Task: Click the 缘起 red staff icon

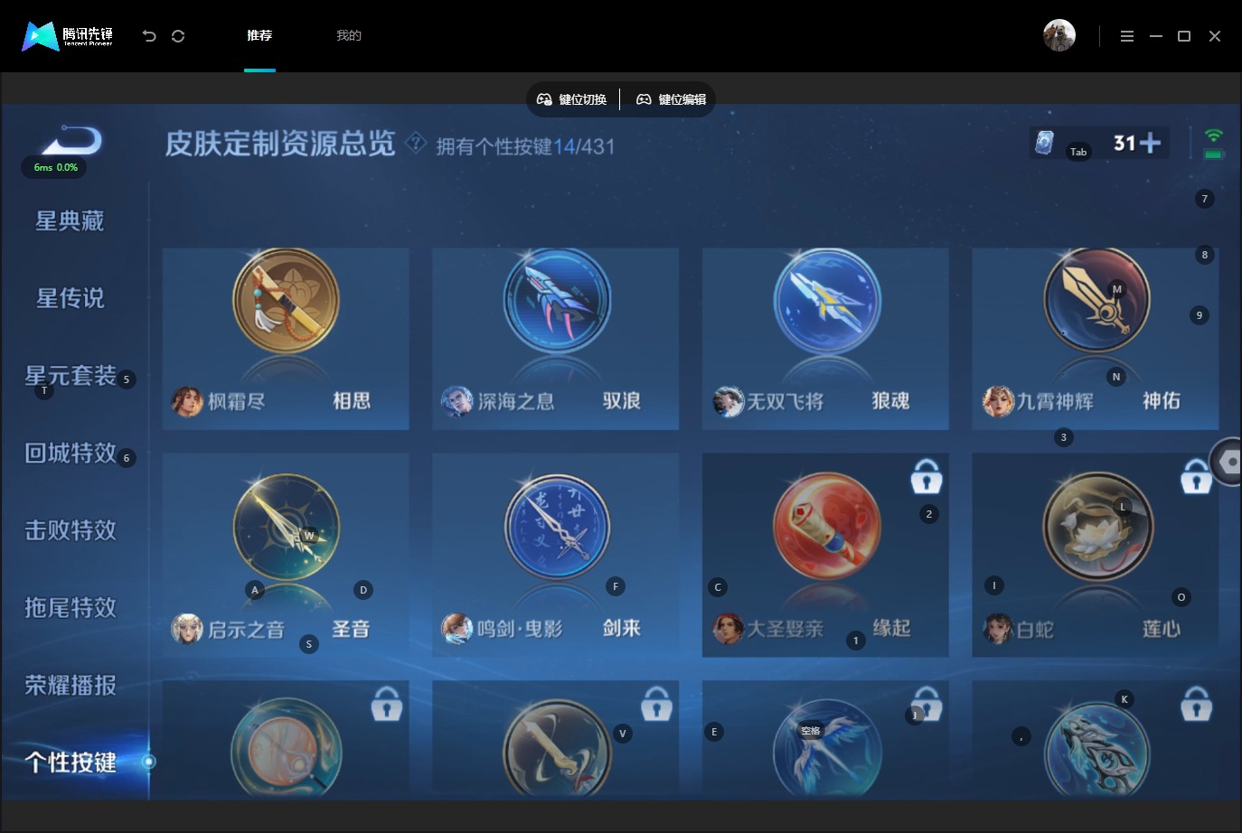Action: tap(826, 527)
